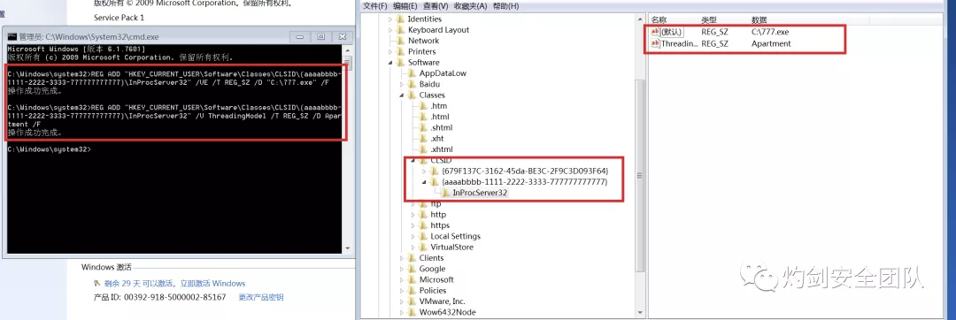The image size is (956, 320).
Task: Click the cmd window scroll-up arrow
Action: (x=348, y=50)
